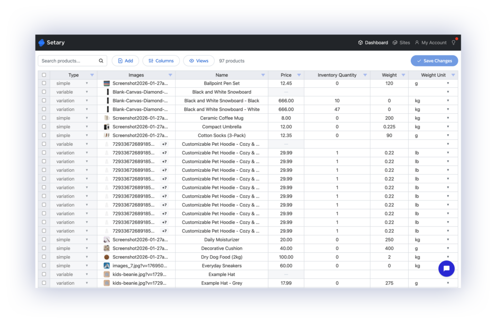Screen dimensions: 496x321
Task: Click the Cotton Socks image thumbnail
Action: pyautogui.click(x=107, y=136)
